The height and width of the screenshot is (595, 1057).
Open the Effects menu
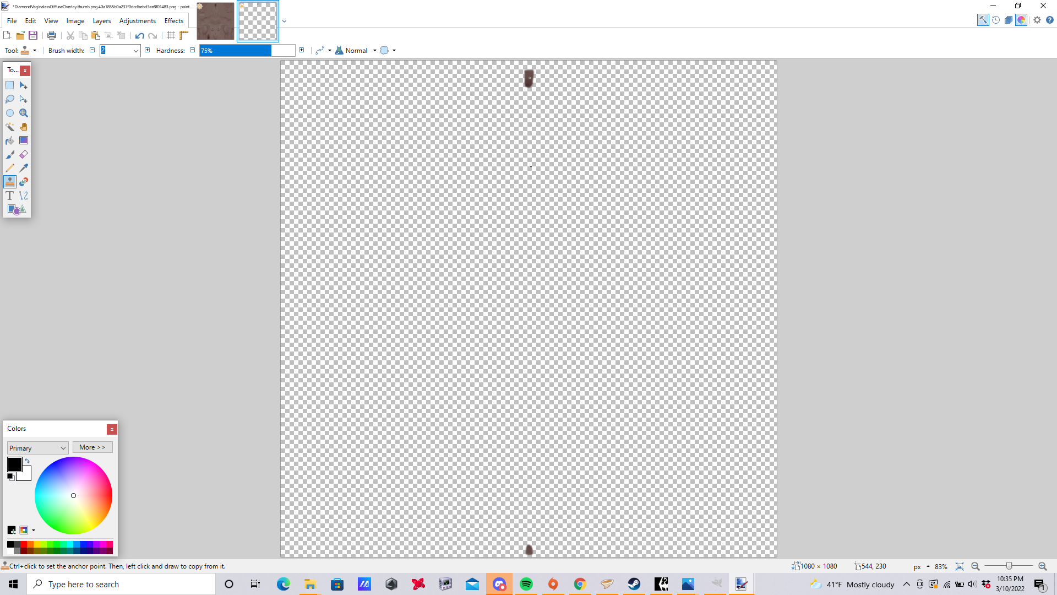tap(174, 20)
